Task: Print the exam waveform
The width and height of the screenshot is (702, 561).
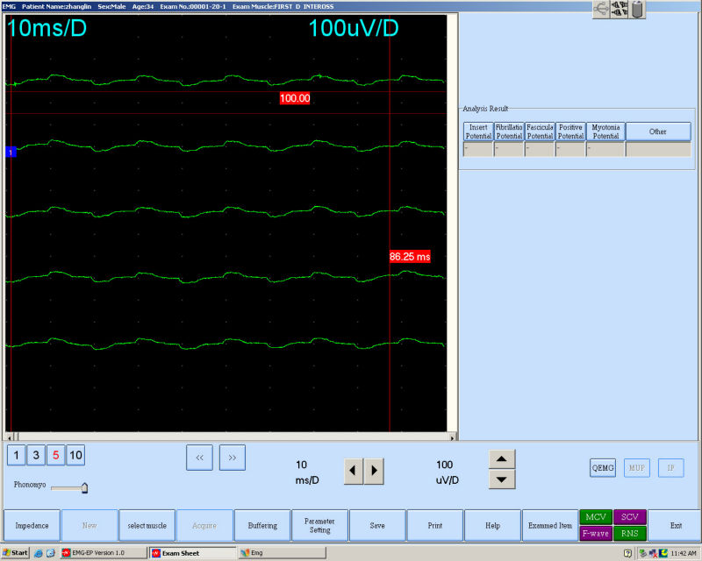Action: point(435,526)
